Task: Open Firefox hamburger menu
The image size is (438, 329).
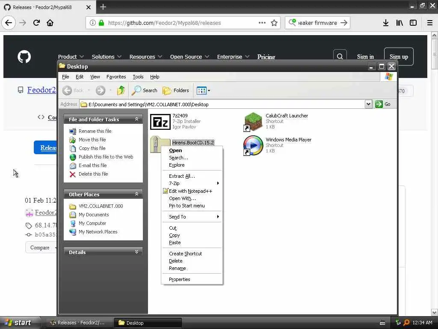Action: [x=430, y=23]
